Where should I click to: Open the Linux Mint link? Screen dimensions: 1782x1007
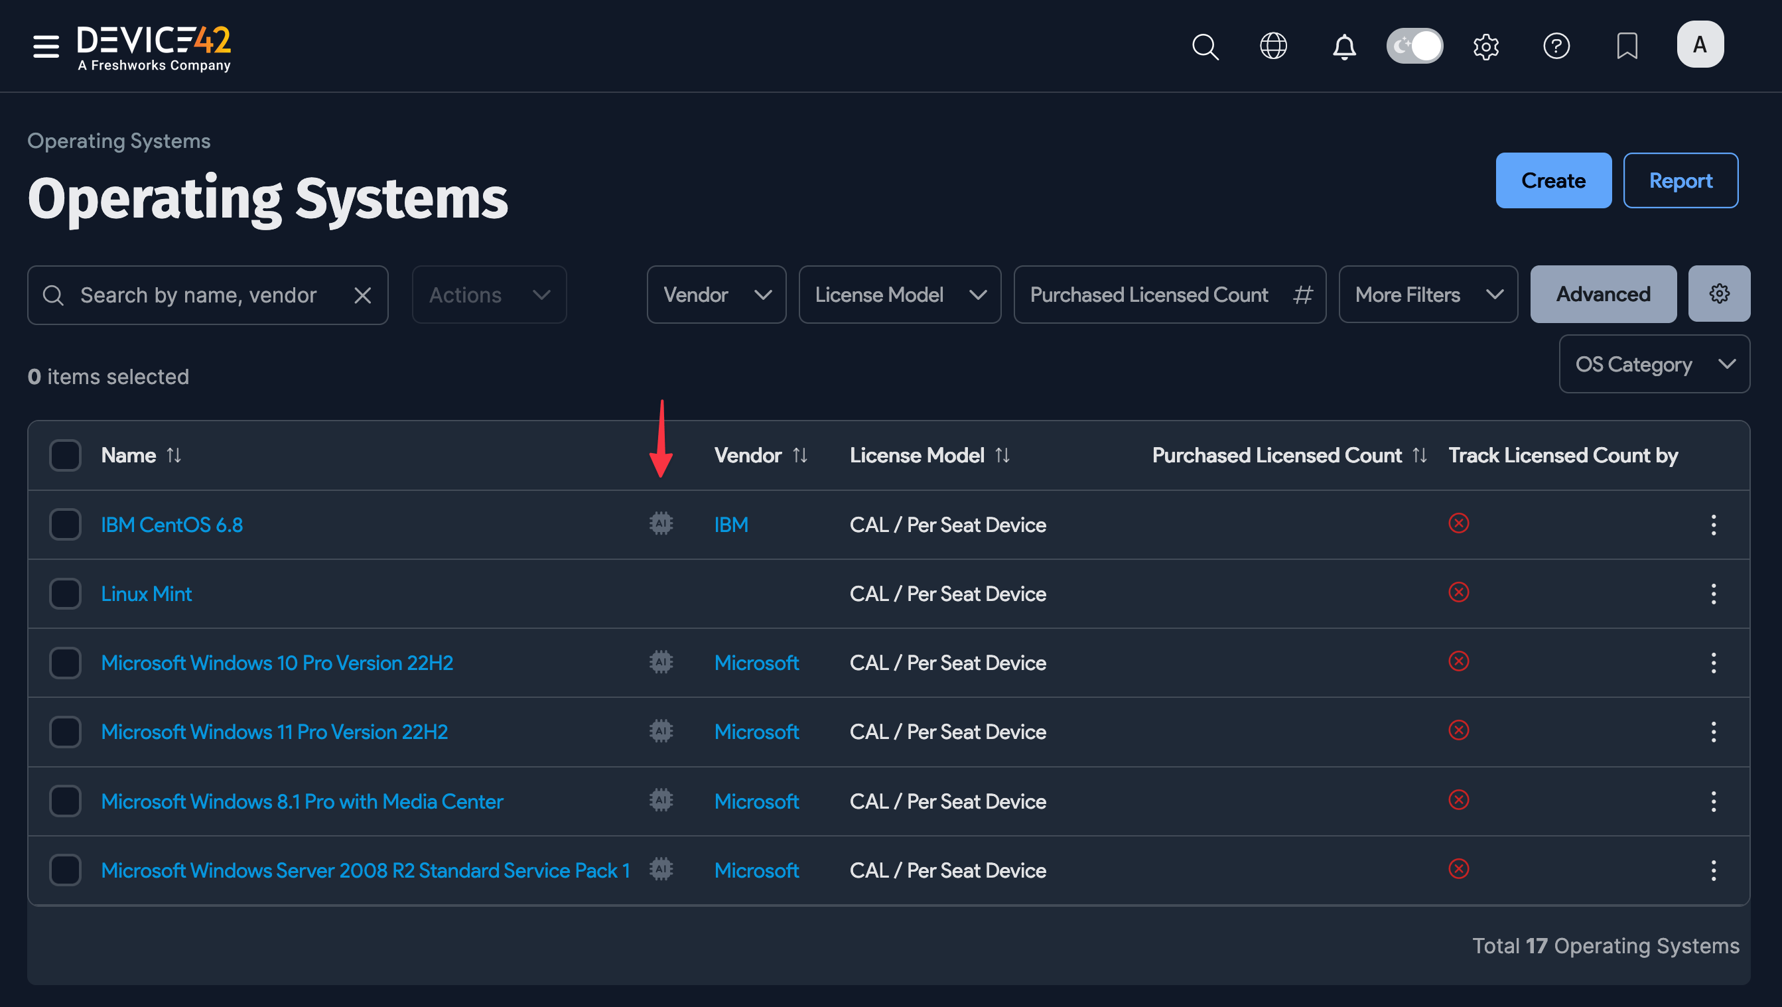[146, 592]
